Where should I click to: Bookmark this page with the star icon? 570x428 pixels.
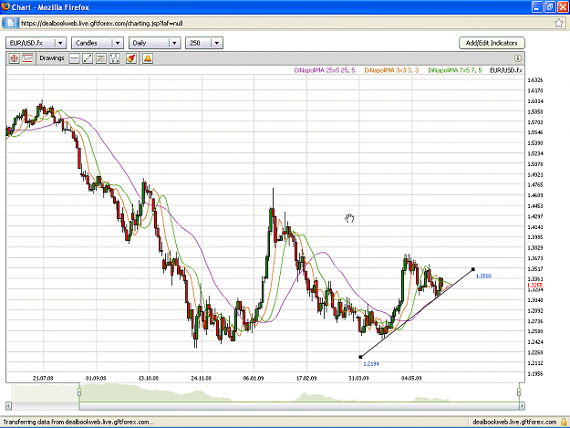pyautogui.click(x=559, y=24)
